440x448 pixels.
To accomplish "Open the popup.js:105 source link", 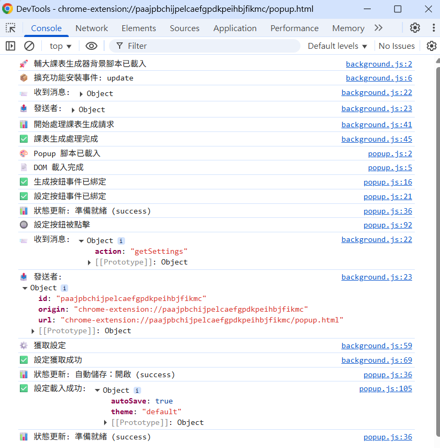I will (385, 389).
